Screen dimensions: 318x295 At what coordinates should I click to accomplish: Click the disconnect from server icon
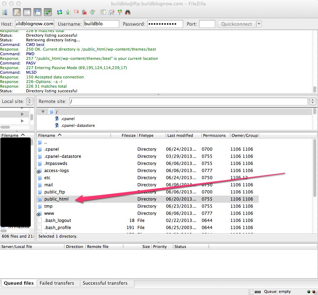pyautogui.click(x=84, y=12)
